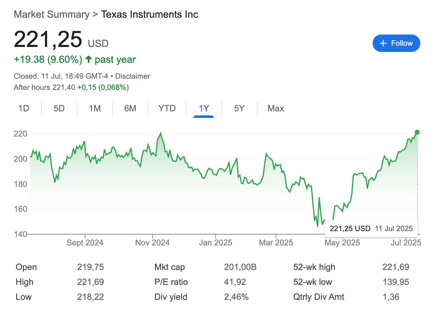
Task: Show the Max history range
Action: click(x=276, y=108)
